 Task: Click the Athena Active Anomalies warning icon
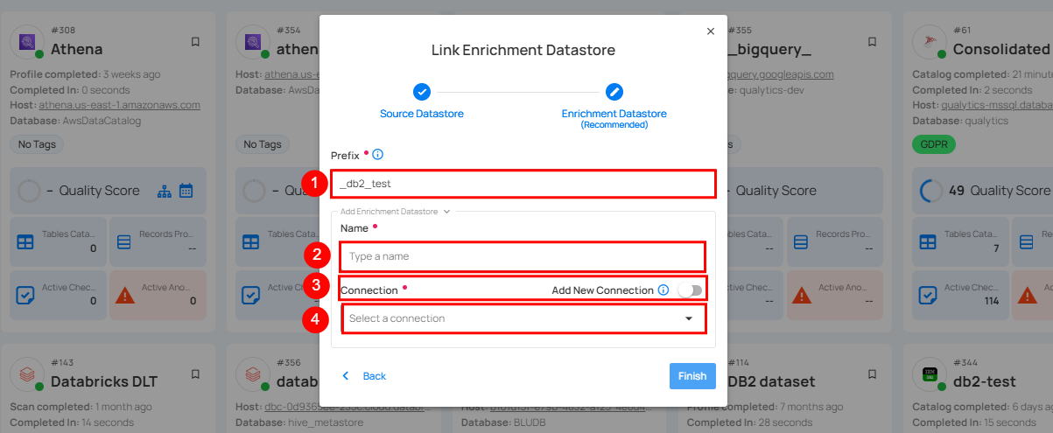click(x=125, y=295)
